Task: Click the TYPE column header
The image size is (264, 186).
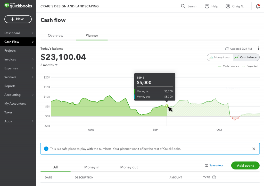Action: pos(207,177)
